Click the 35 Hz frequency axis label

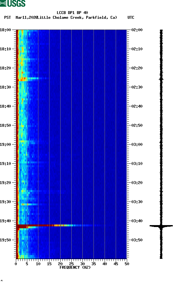(94, 264)
